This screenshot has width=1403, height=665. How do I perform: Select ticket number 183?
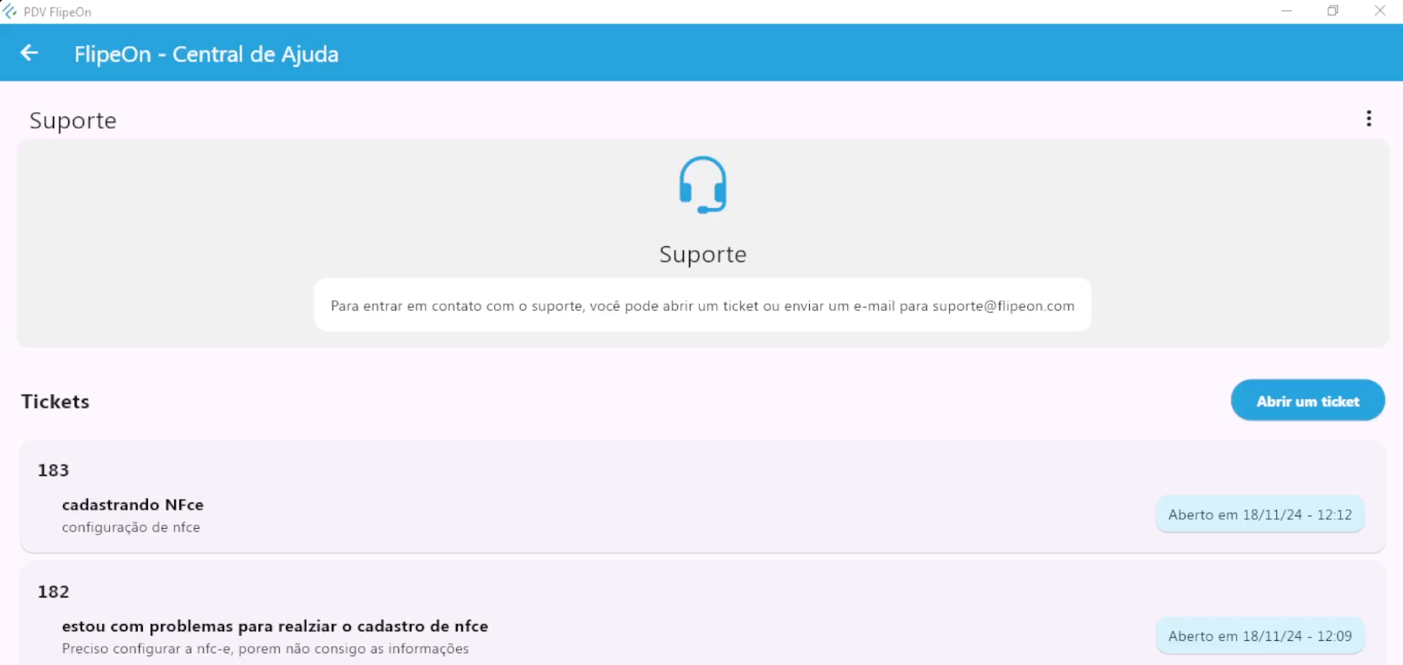click(53, 470)
